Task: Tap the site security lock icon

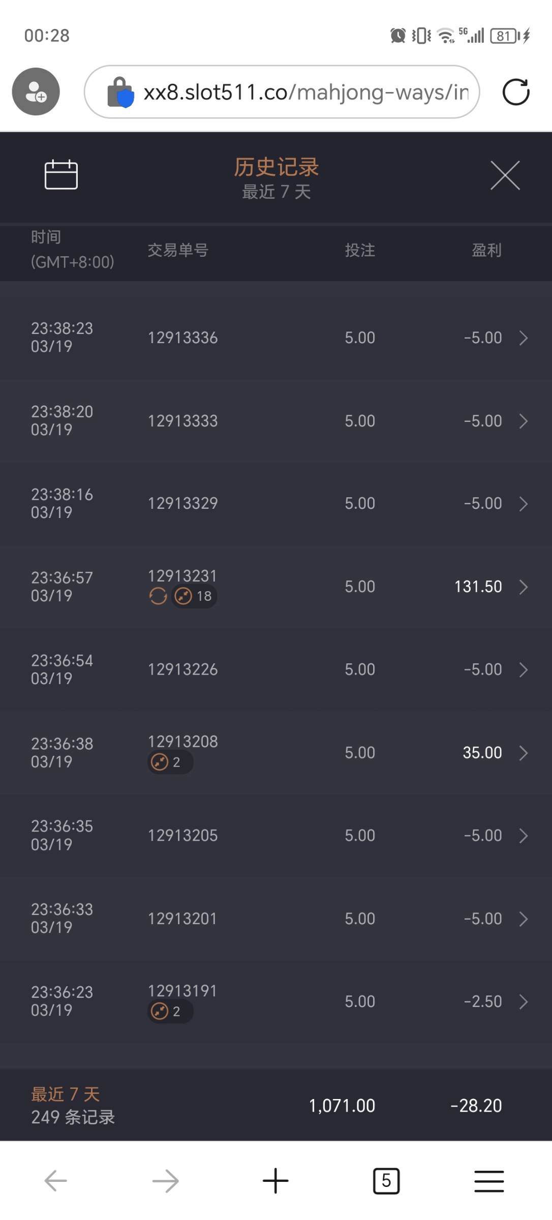Action: (120, 93)
